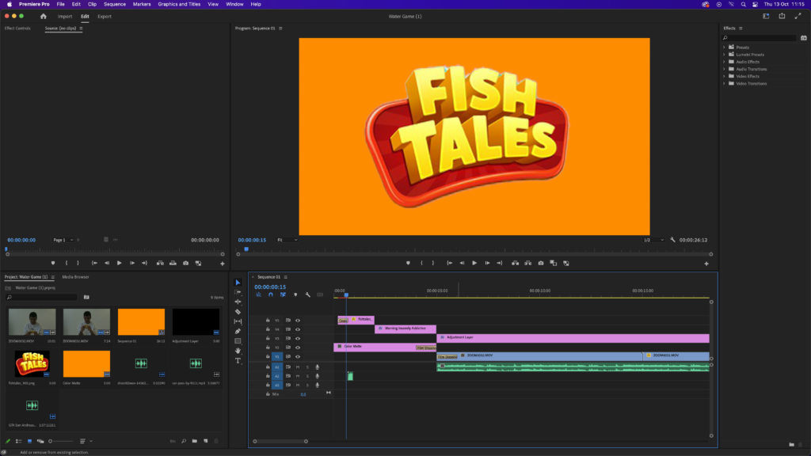Open Program monitor settings wrench
The height and width of the screenshot is (456, 811).
pyautogui.click(x=672, y=240)
